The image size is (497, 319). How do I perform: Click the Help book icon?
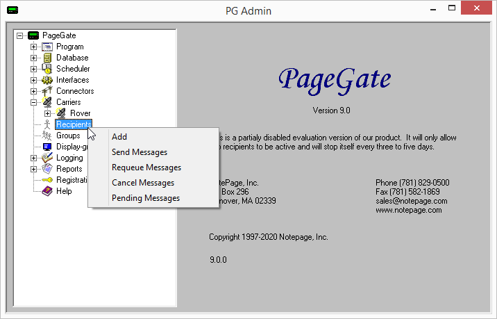tap(47, 191)
